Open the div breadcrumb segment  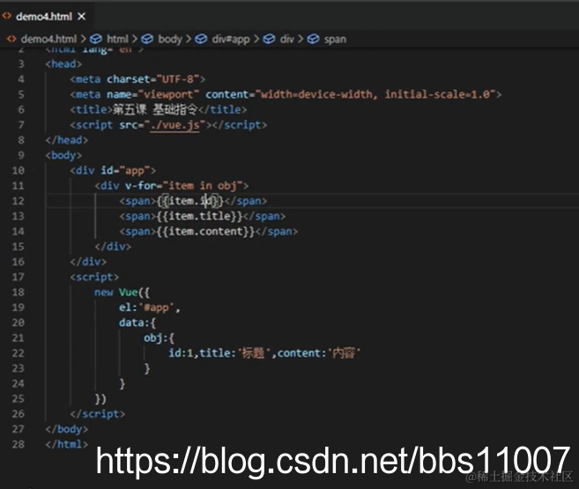287,39
